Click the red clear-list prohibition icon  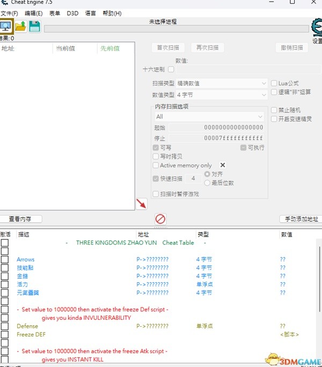point(160,219)
